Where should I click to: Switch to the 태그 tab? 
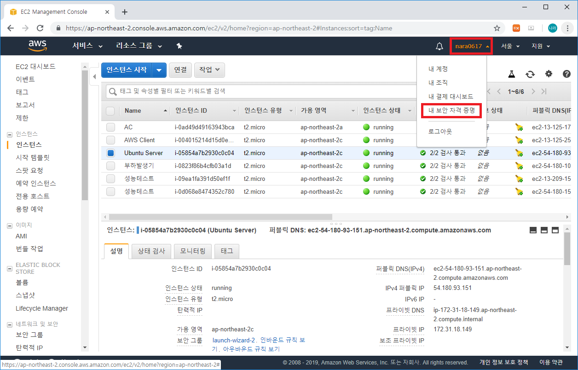(x=227, y=251)
